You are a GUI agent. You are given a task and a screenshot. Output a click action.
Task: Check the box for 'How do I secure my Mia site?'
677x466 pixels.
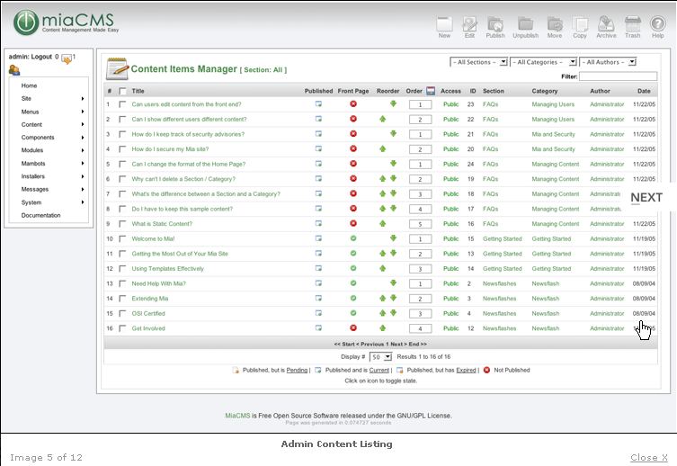coord(122,149)
